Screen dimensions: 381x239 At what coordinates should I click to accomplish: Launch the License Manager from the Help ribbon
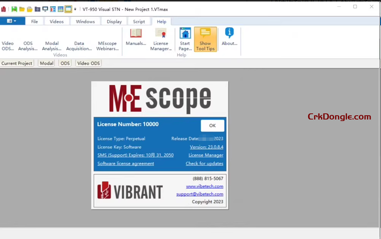coord(161,37)
